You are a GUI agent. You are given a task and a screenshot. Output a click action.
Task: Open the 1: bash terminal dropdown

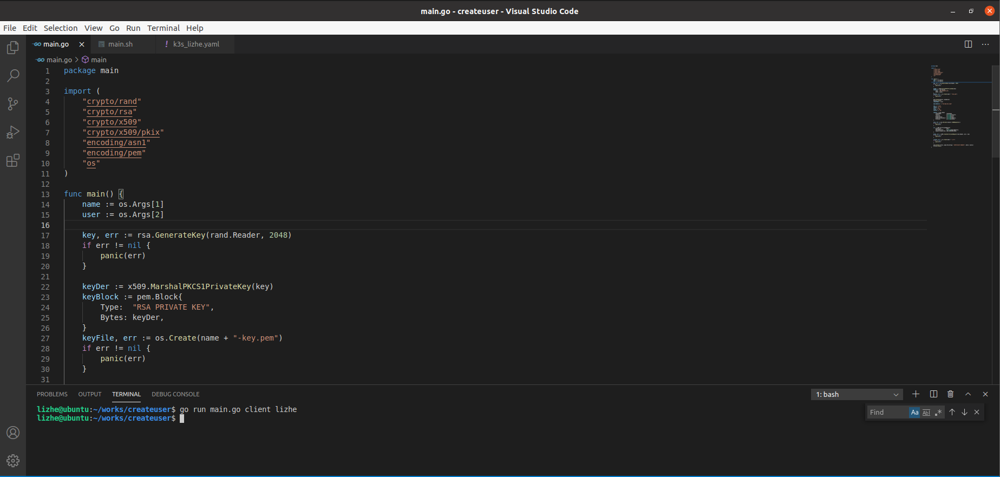[857, 394]
